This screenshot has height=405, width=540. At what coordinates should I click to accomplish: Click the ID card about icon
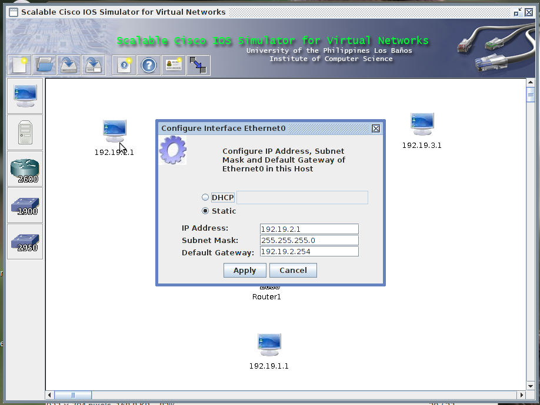[174, 65]
